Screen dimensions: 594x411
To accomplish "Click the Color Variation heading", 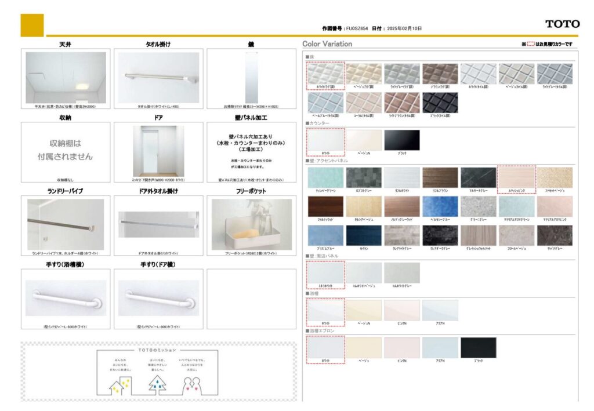I will [327, 44].
